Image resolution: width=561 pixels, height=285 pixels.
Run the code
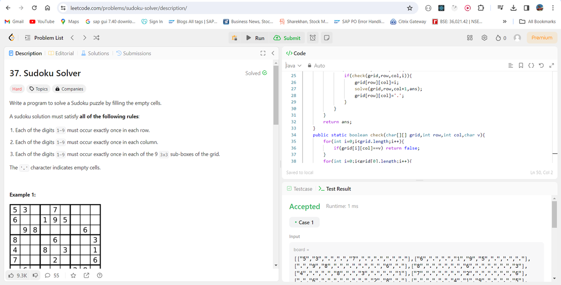pyautogui.click(x=256, y=38)
